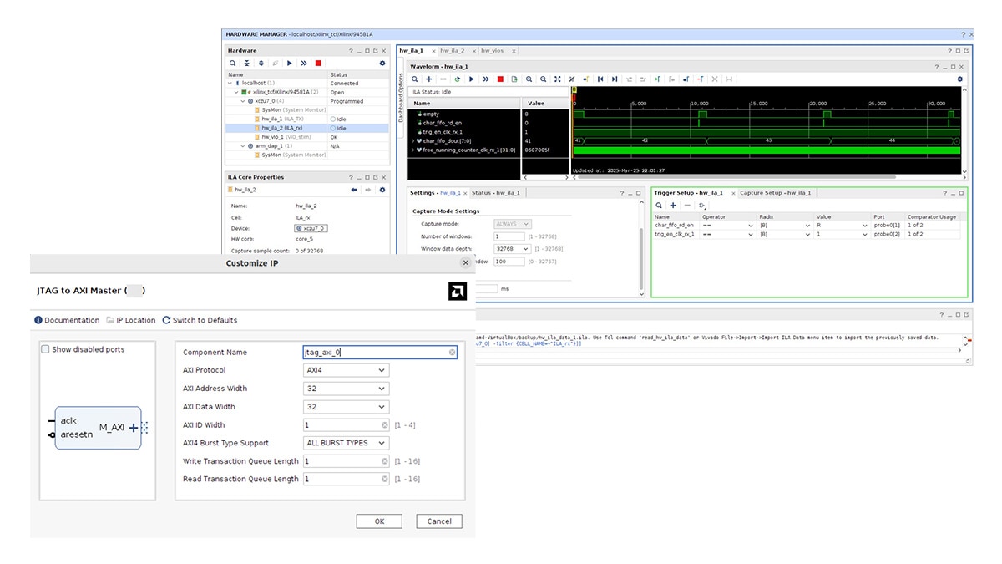Click the Number of windows field

tap(509, 236)
